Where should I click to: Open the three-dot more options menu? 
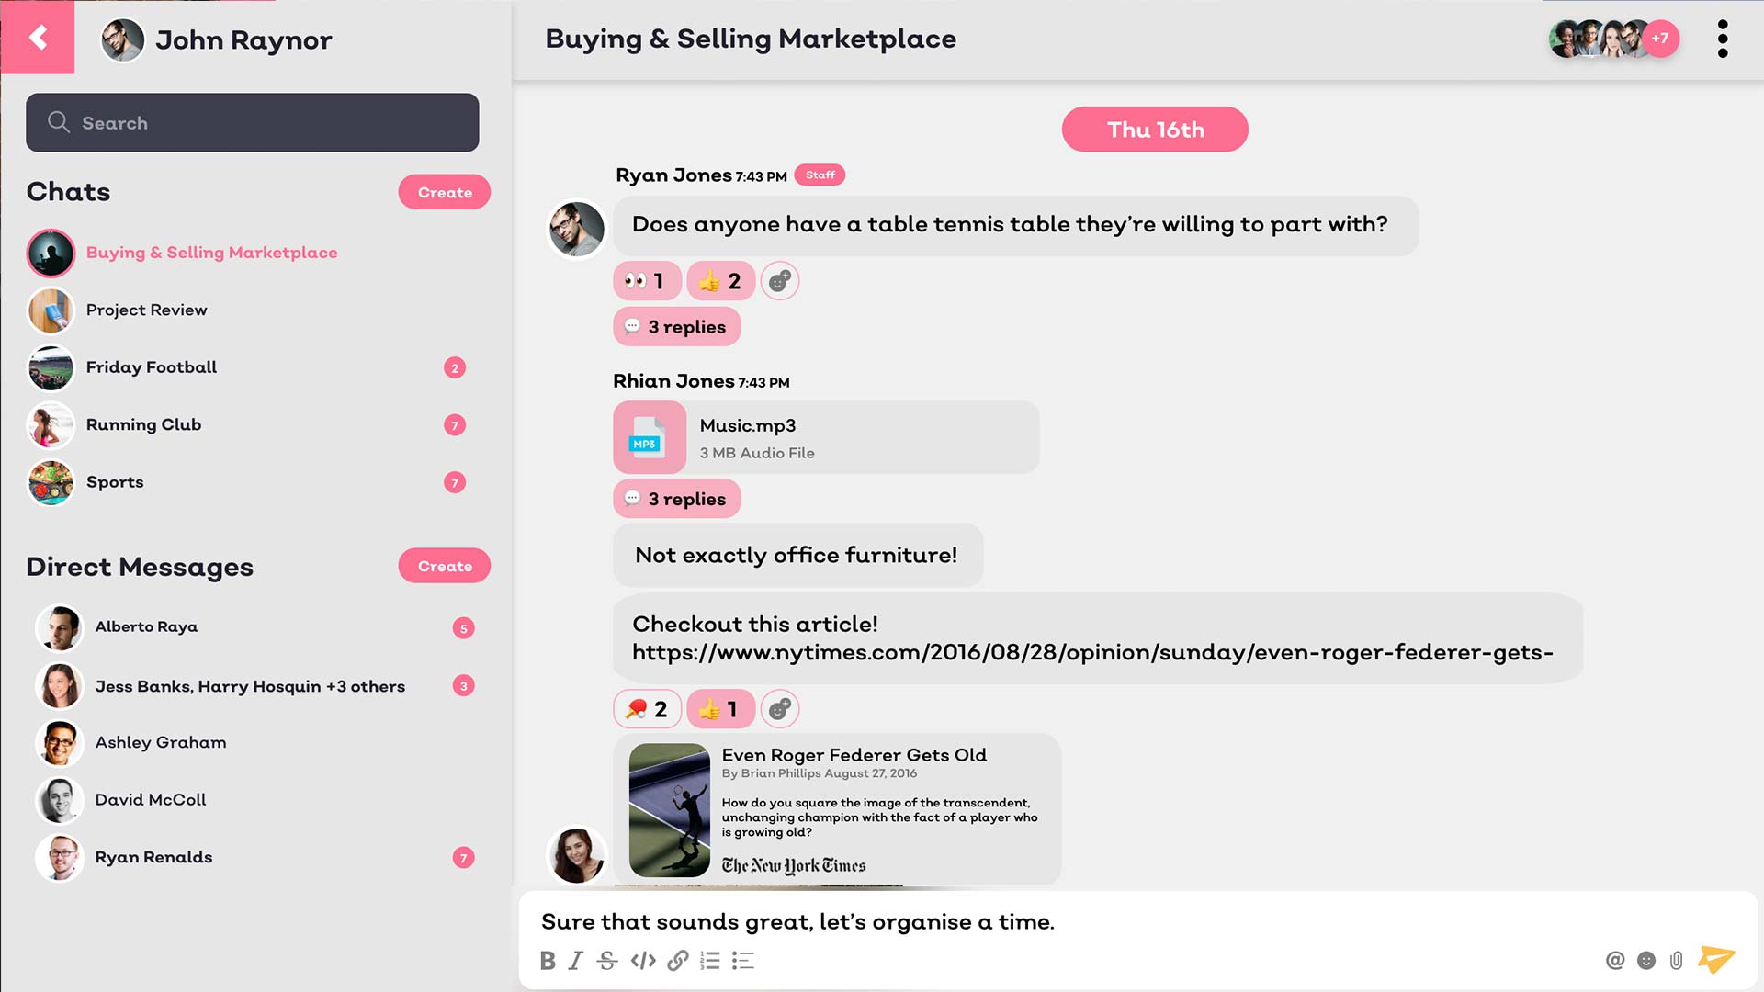click(1723, 39)
